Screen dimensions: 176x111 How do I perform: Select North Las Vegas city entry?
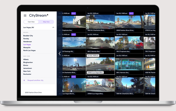[x=30, y=51]
